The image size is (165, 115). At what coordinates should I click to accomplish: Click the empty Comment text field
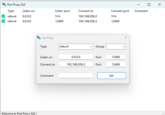click(x=76, y=76)
